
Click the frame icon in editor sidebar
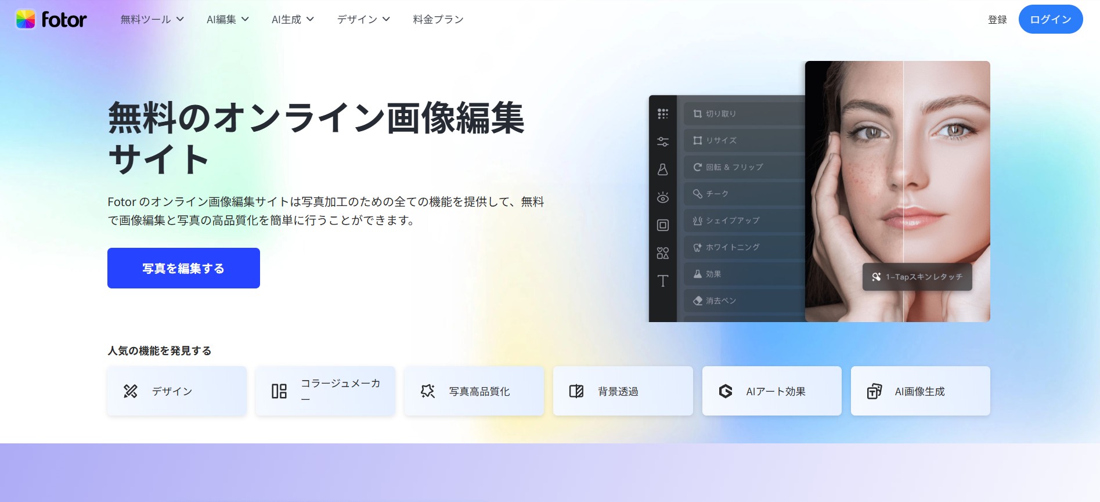[663, 225]
